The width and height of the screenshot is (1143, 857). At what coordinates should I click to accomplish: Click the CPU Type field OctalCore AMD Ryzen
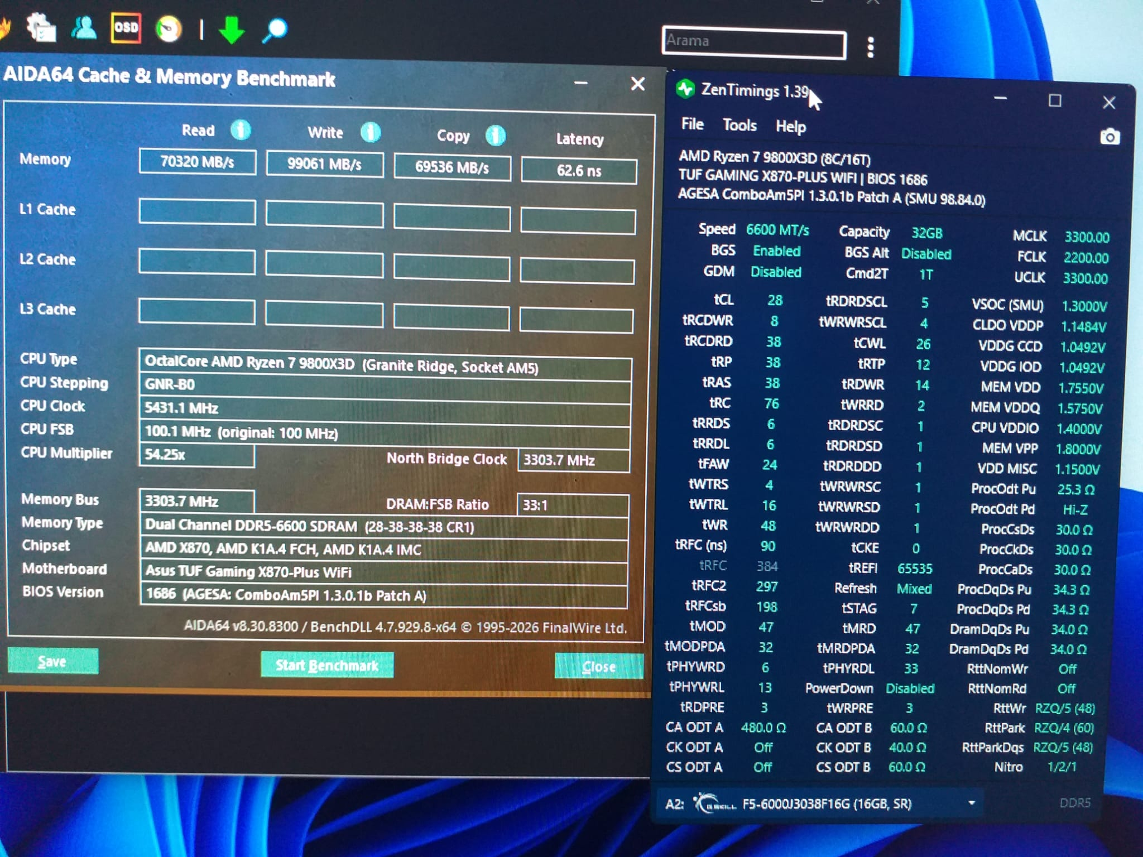386,365
